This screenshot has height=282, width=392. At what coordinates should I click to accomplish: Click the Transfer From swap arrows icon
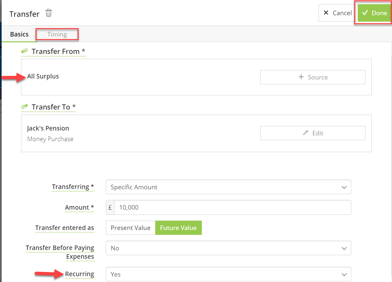point(25,51)
